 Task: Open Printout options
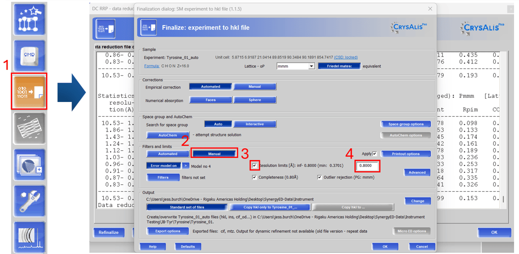coord(406,154)
